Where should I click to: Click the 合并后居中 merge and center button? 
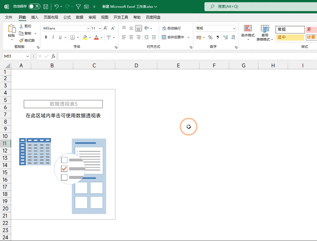point(173,37)
